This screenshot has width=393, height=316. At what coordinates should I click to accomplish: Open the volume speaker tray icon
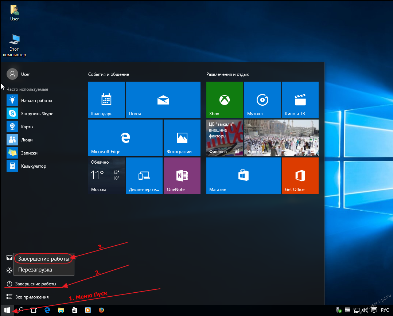click(x=365, y=310)
